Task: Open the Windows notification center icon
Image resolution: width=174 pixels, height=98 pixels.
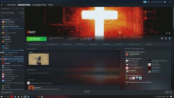Action: tap(171, 97)
